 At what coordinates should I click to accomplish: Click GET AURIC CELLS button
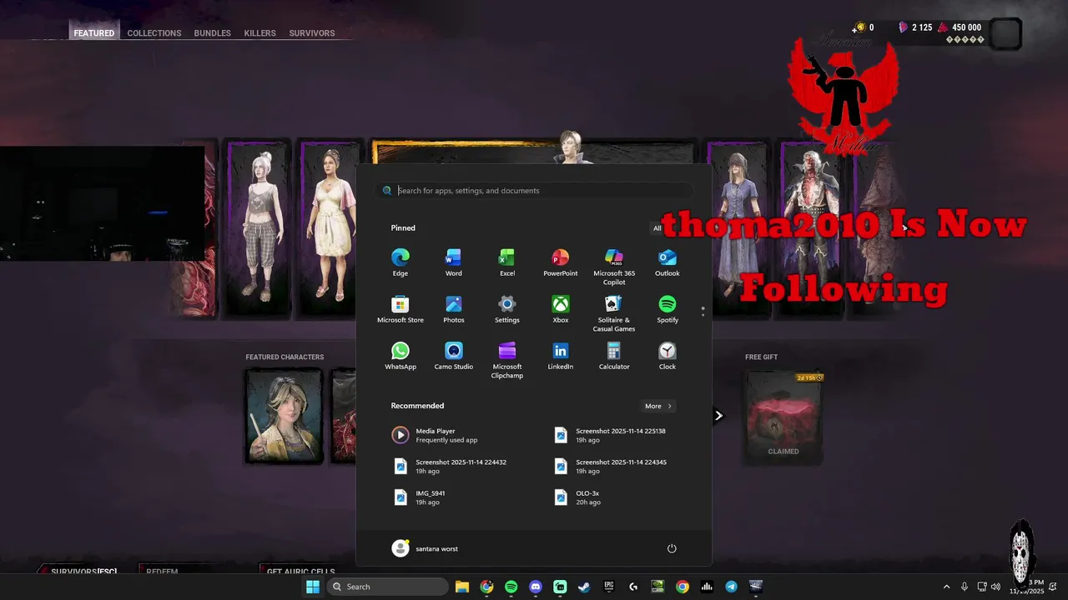click(300, 572)
